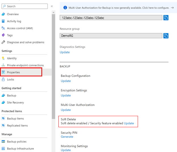Click Generate link under Security PIN

[x=67, y=137]
